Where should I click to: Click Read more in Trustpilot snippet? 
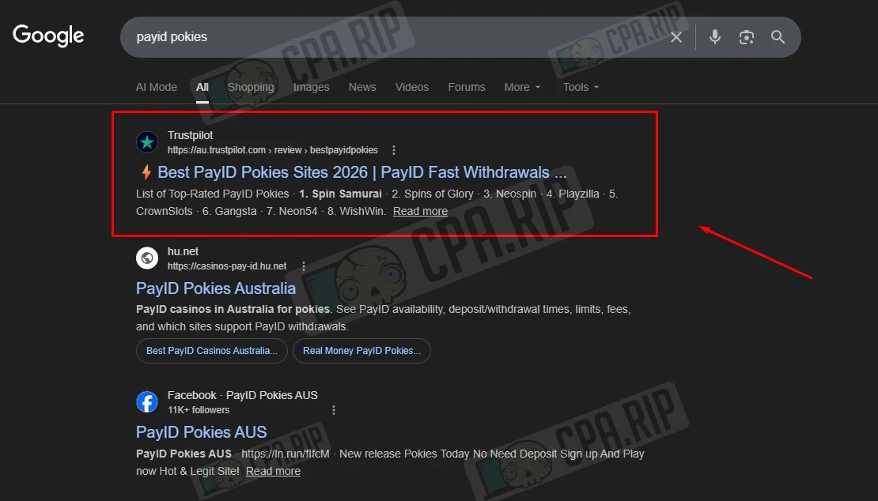(420, 211)
